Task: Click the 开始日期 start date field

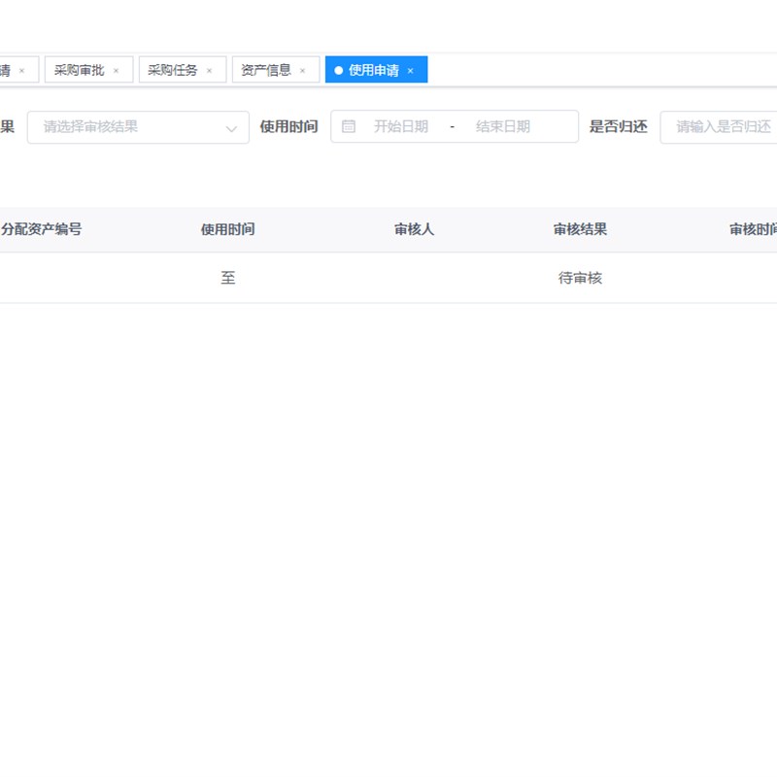Action: pos(401,126)
